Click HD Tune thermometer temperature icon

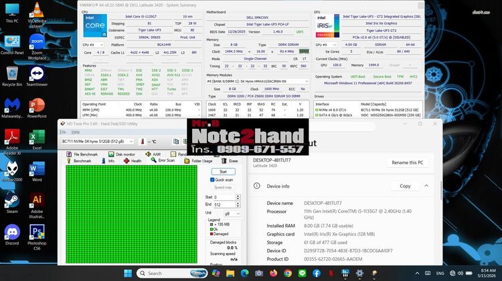pos(143,142)
